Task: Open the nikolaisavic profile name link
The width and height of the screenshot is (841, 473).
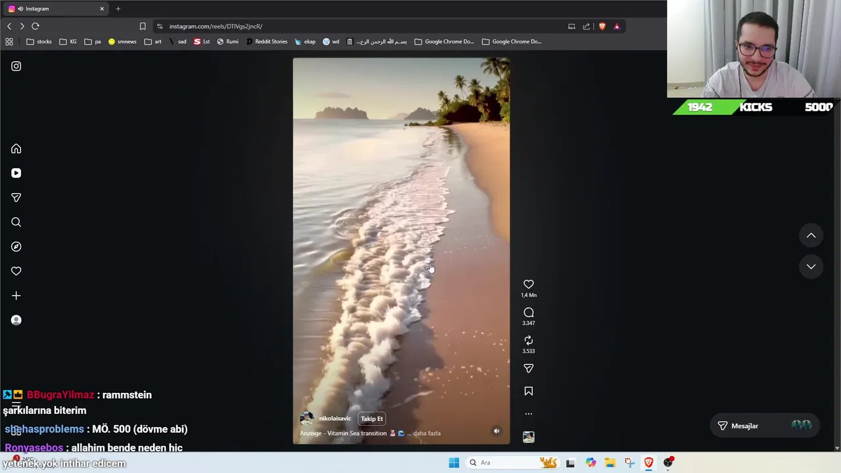Action: (335, 418)
